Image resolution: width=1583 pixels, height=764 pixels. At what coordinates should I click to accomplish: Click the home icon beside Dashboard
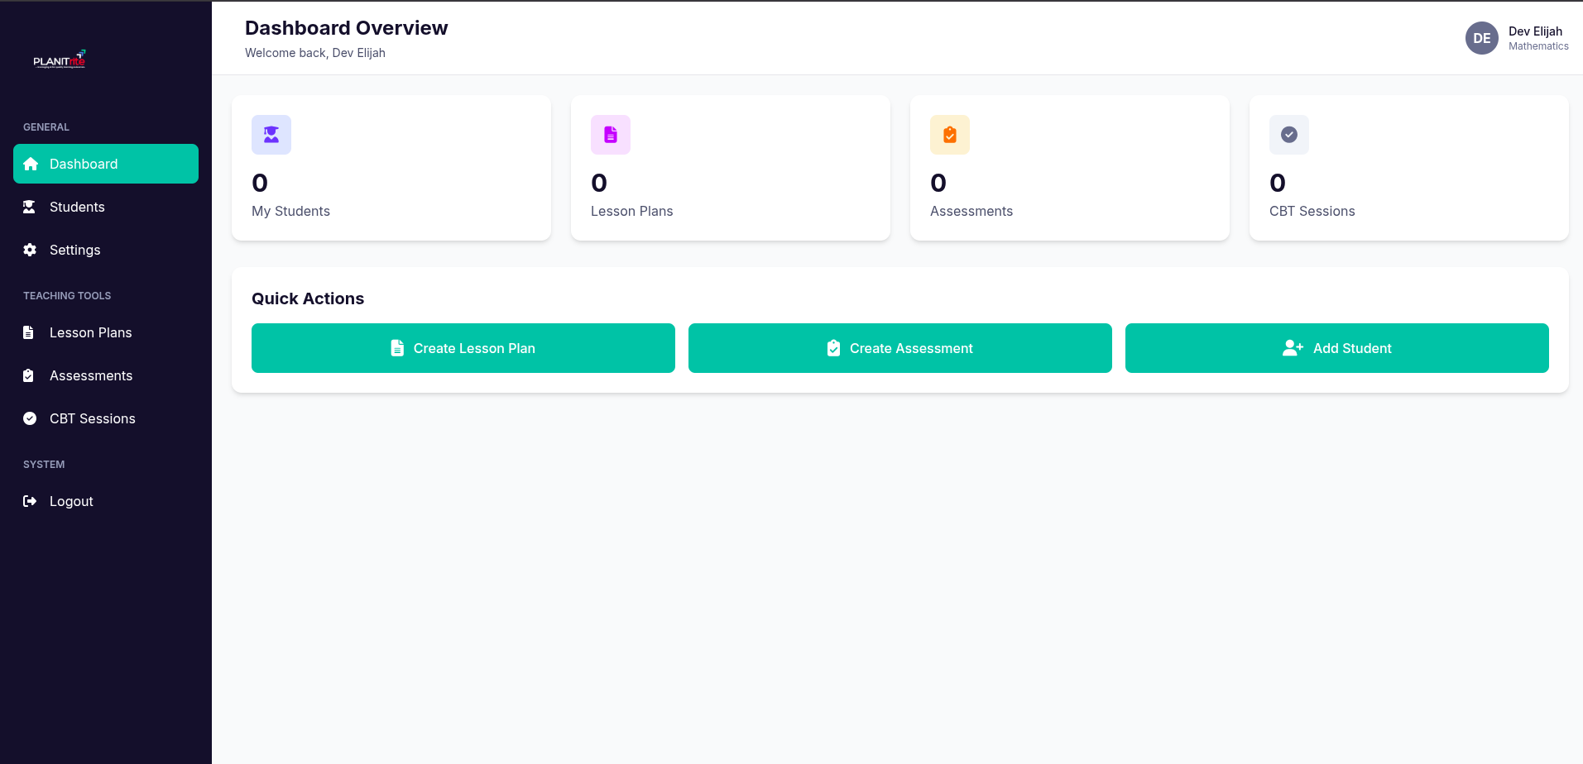[x=31, y=164]
